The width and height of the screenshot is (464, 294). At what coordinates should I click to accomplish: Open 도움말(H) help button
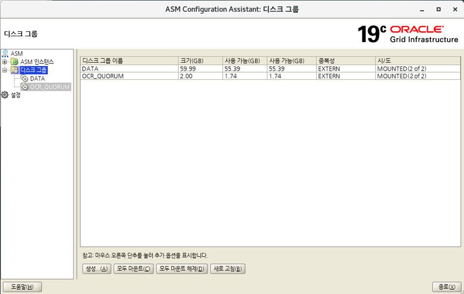click(22, 287)
